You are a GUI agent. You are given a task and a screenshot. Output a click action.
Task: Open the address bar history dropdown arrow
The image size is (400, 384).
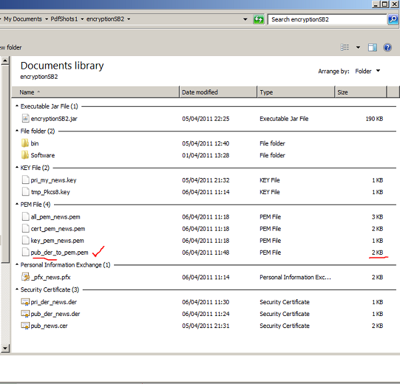point(245,19)
